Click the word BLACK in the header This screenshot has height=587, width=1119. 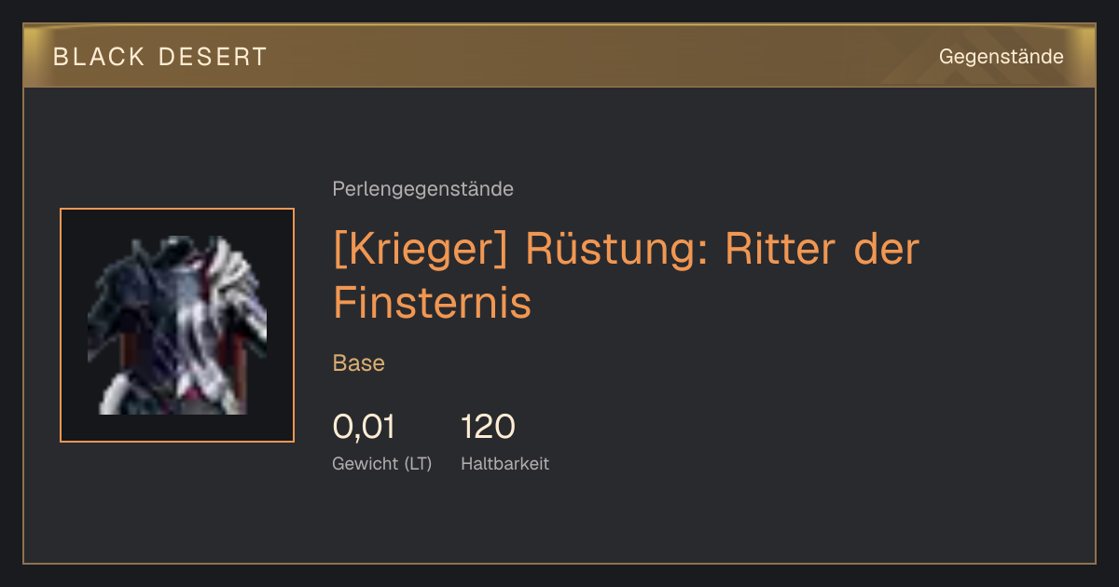click(99, 57)
